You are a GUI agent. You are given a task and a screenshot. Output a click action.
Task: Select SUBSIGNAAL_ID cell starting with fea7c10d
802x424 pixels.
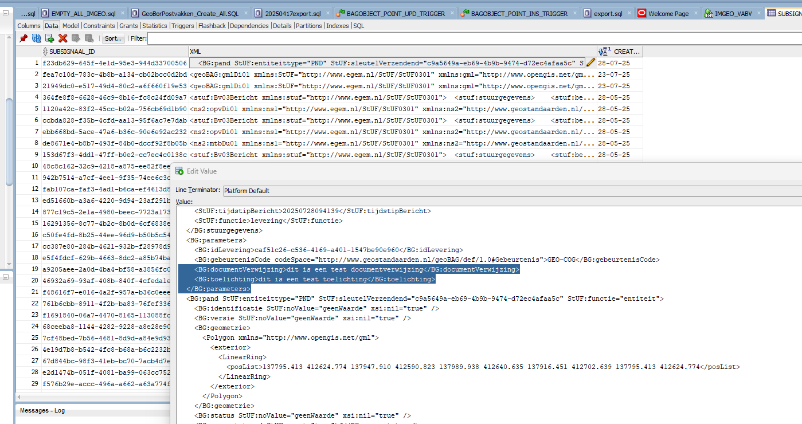115,74
